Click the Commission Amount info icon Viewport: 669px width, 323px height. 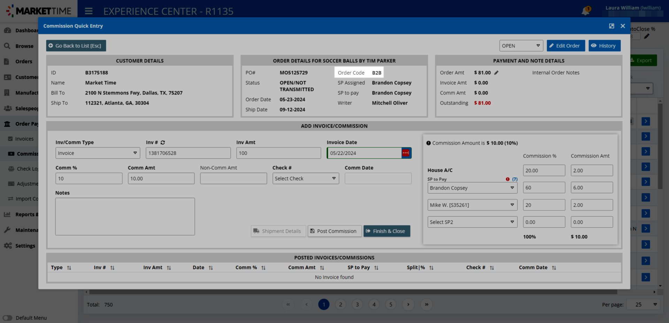[x=429, y=143]
